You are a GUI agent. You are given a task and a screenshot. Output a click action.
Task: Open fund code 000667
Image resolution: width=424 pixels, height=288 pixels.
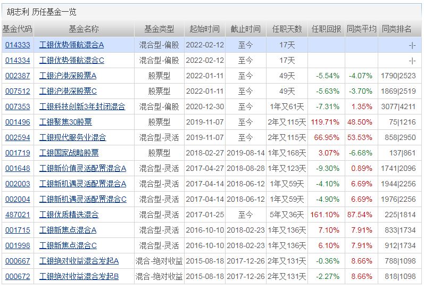[x=18, y=261]
